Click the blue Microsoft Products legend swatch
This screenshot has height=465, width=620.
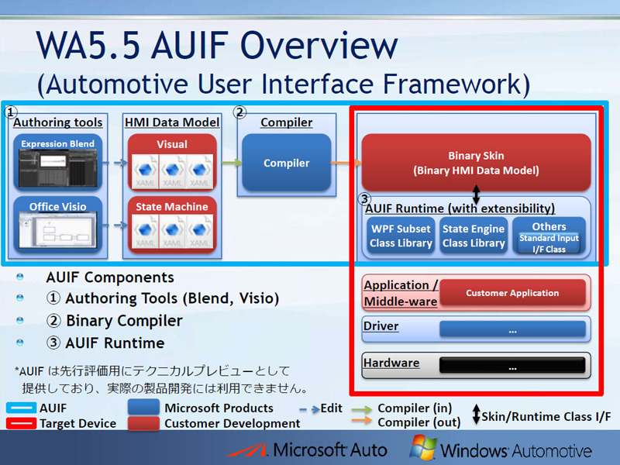click(143, 407)
